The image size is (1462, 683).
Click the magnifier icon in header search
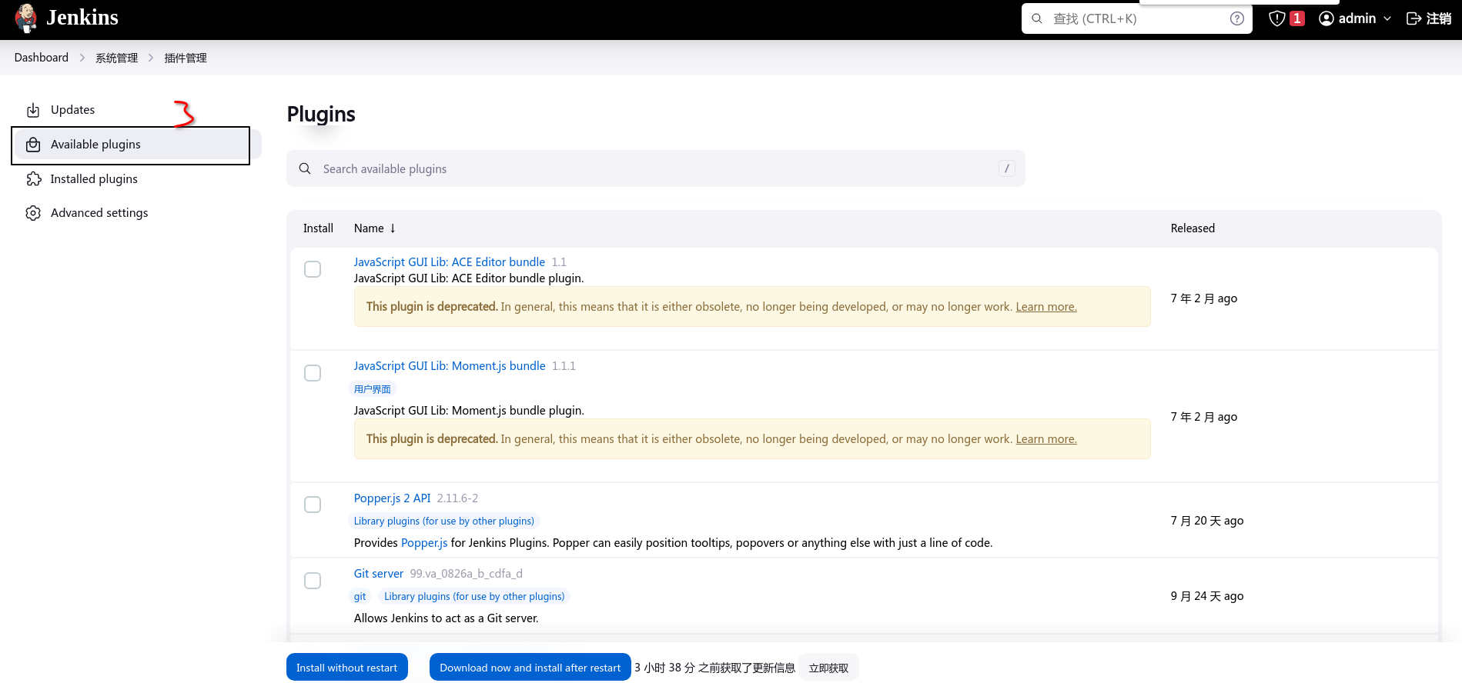click(x=1037, y=18)
